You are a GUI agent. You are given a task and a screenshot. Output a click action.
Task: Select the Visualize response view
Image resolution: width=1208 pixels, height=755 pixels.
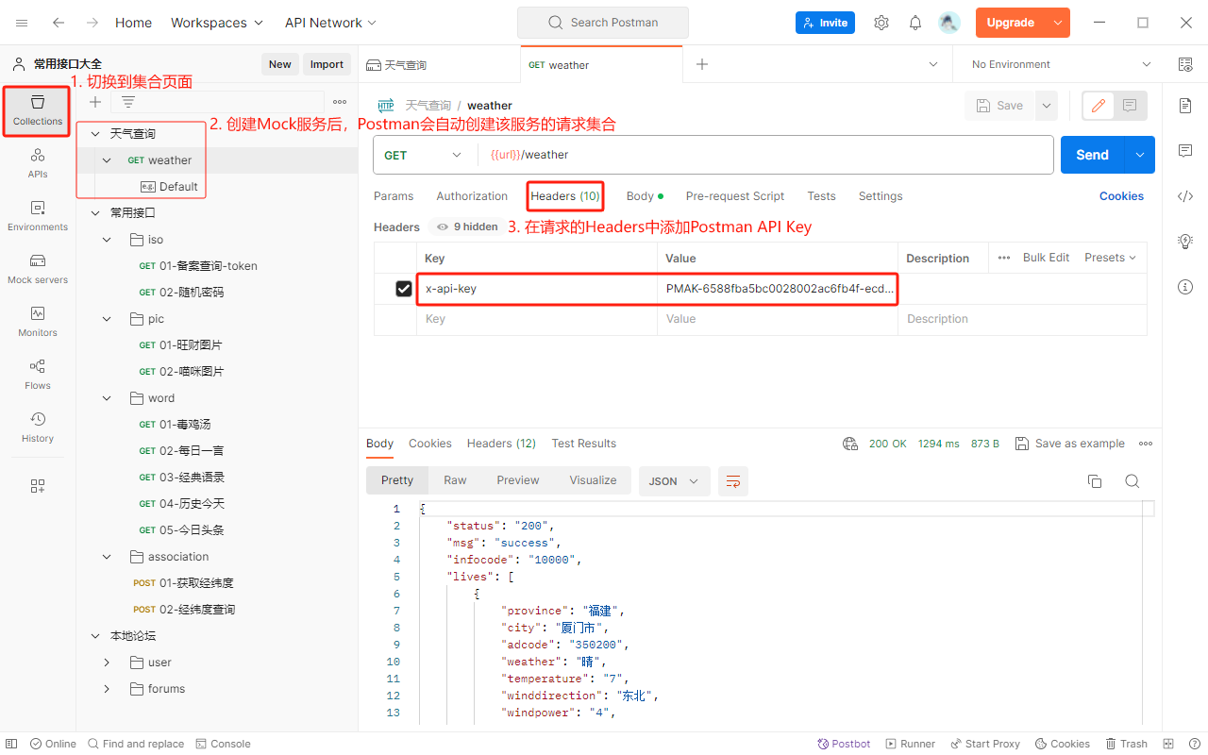(593, 480)
